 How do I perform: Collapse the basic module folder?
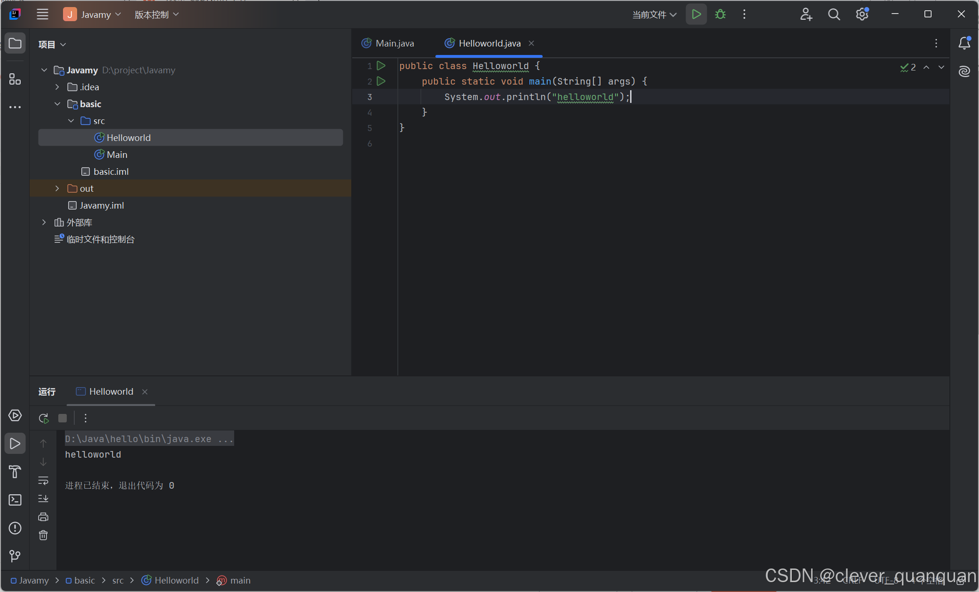pos(57,104)
